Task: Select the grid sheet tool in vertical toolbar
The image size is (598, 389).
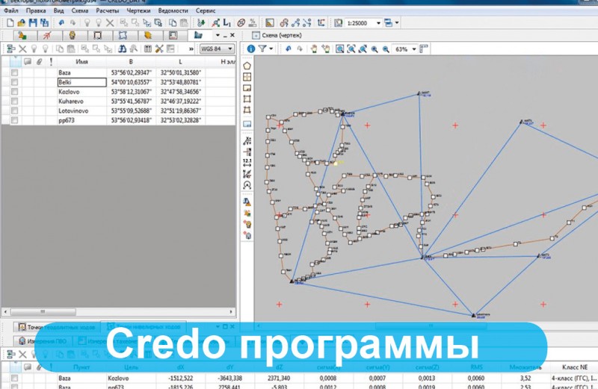Action: 247,77
